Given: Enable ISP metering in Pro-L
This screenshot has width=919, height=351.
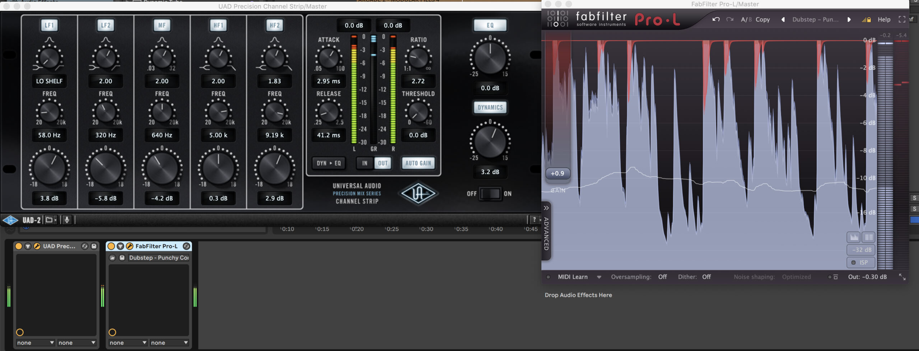Looking at the screenshot, I should (860, 262).
